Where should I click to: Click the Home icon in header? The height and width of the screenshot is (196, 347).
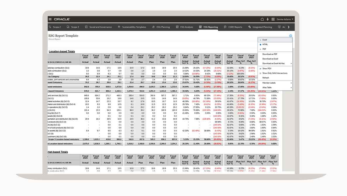[262, 19]
